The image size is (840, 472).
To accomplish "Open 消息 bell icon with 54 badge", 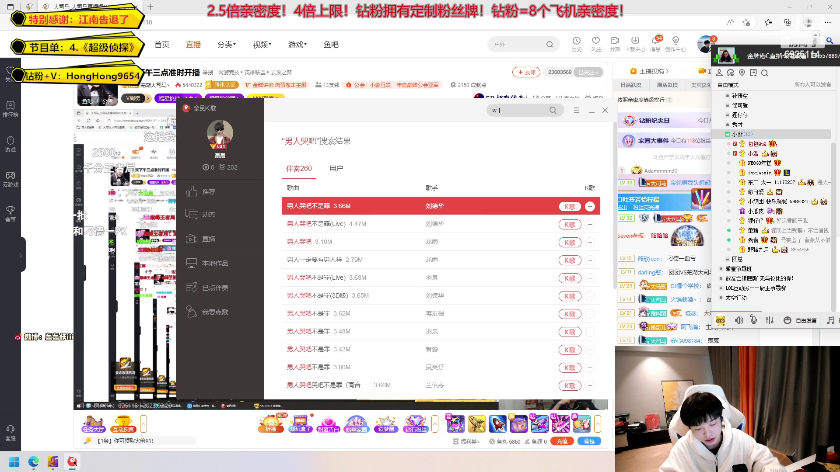I will point(655,44).
